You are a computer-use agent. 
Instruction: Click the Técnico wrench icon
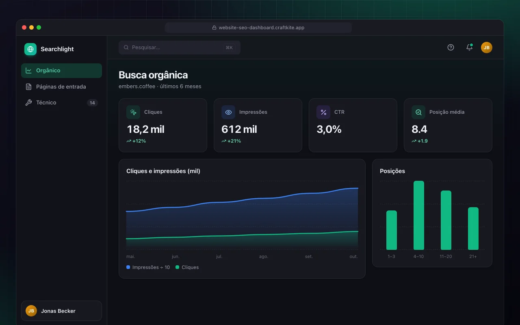[x=28, y=103]
